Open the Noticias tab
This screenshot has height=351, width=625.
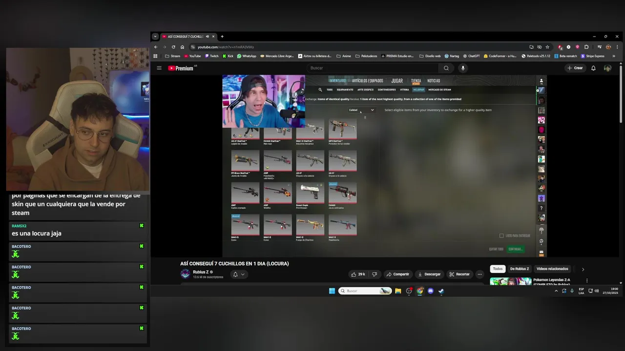tap(434, 81)
